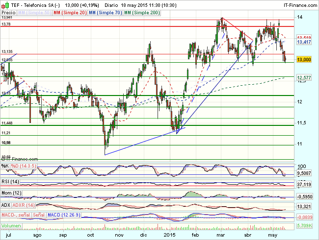Viewport: 319px width, 240px height.
Task: Click the 12 price axis tick
Action: [300, 102]
